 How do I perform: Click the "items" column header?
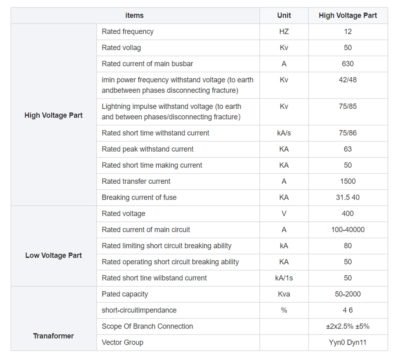(x=134, y=16)
